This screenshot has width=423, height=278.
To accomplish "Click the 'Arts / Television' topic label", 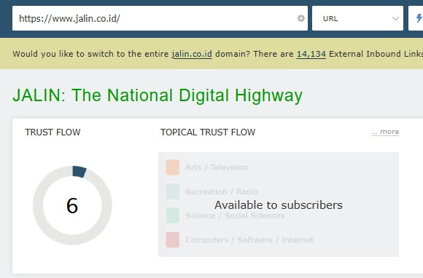I will click(217, 167).
